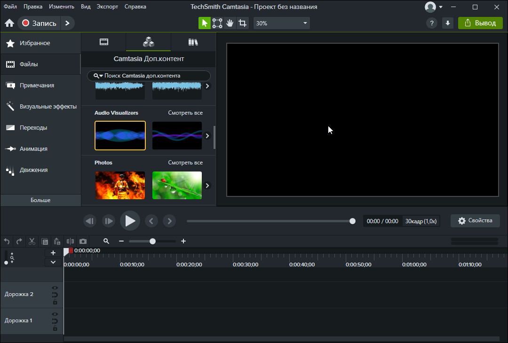Select the firefighter photo thumbnail
508x343 pixels.
(120, 186)
